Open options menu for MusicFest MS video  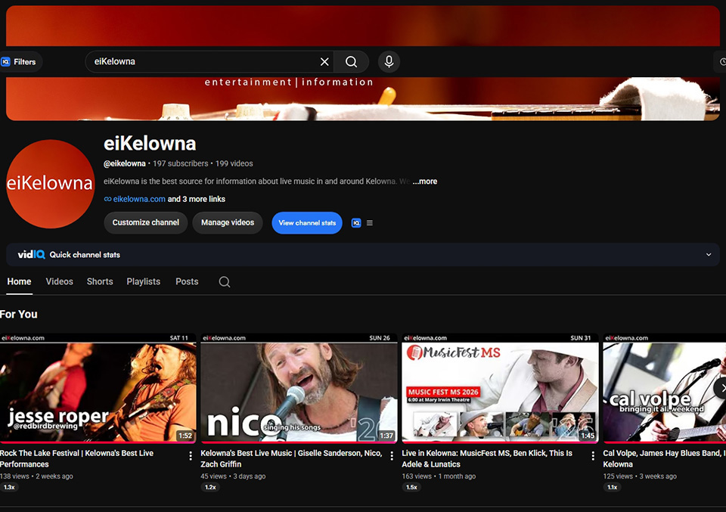pyautogui.click(x=593, y=456)
